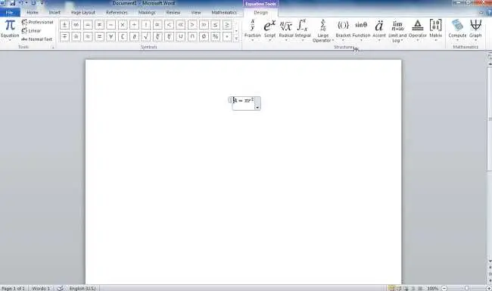The width and height of the screenshot is (492, 291).
Task: Click the Words count in status bar
Action: pyautogui.click(x=41, y=288)
